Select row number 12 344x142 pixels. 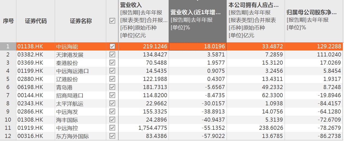(x=8, y=136)
